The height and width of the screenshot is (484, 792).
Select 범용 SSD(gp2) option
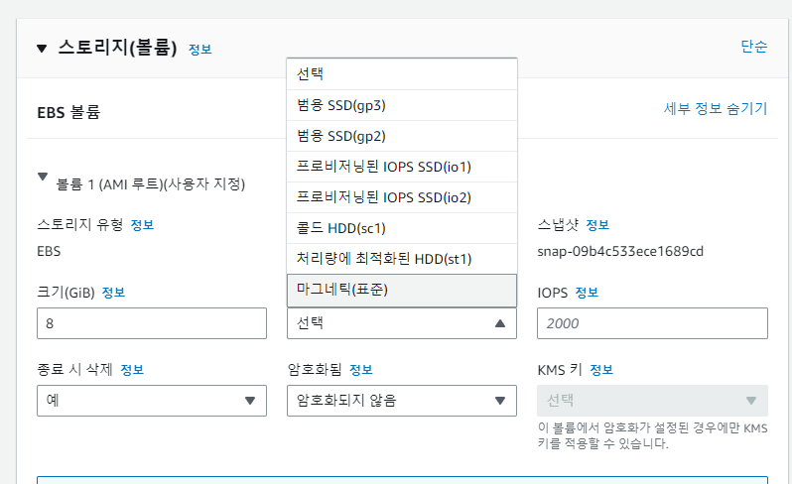[x=401, y=136]
